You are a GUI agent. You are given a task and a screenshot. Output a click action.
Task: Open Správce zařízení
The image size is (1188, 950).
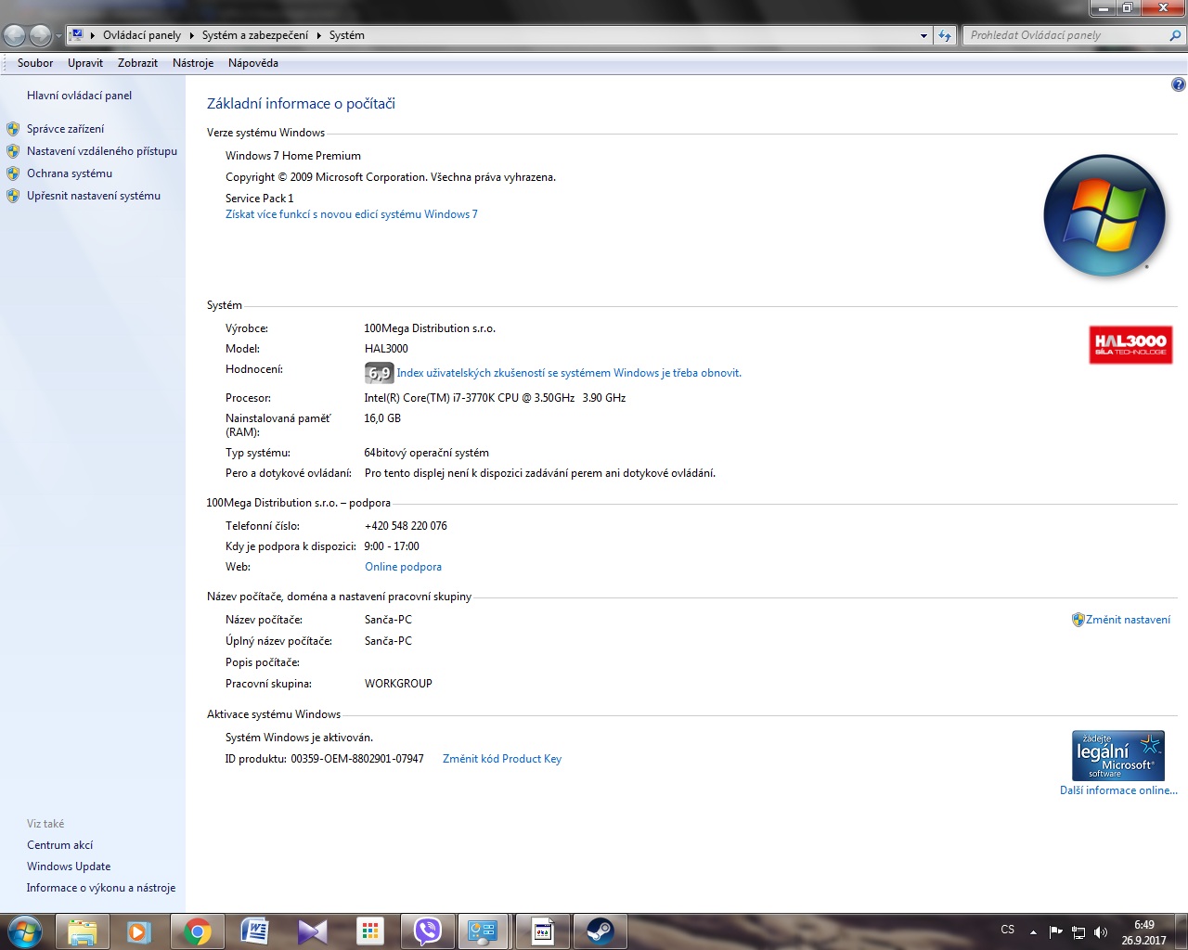pos(65,129)
